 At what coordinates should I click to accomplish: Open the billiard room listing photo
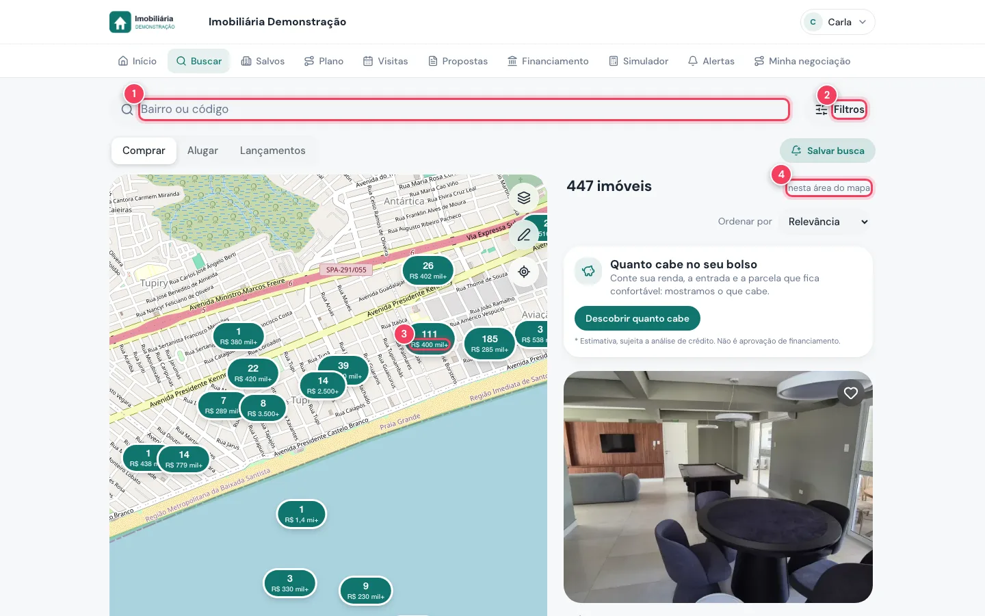718,487
